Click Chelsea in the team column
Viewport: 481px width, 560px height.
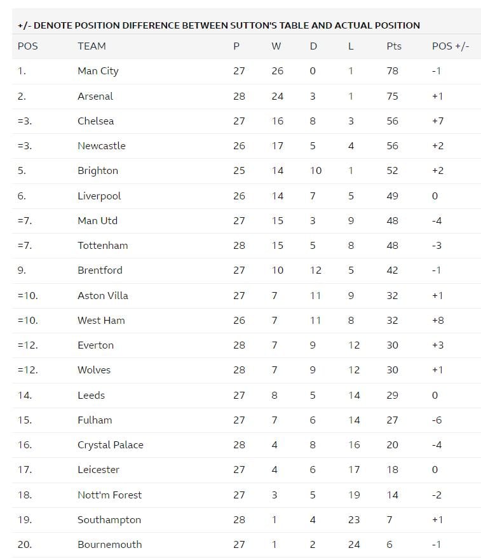96,121
